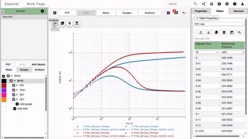Open the globe language icon
The image size is (248, 139).
pyautogui.click(x=227, y=4)
